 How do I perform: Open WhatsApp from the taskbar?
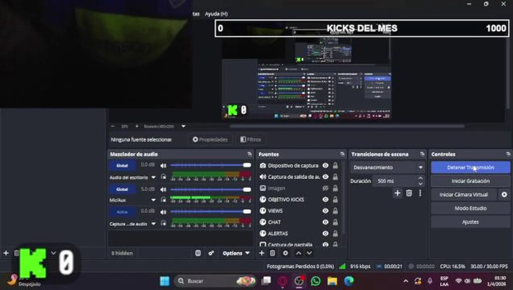316,281
